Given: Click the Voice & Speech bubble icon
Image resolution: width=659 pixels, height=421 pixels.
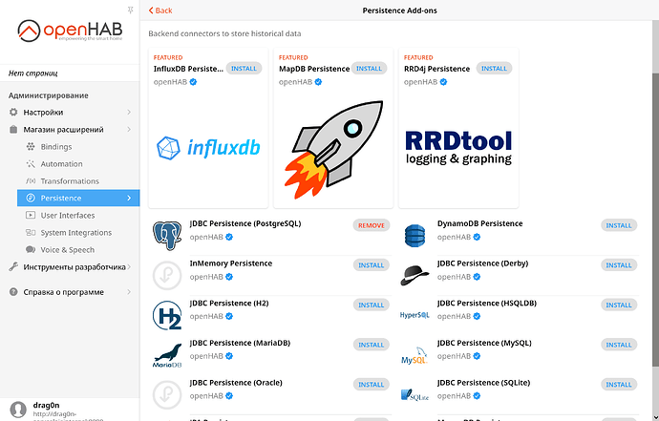Looking at the screenshot, I should pos(31,249).
